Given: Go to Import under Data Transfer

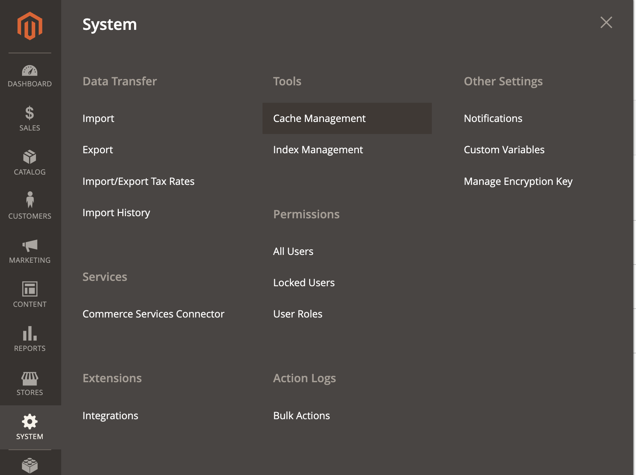Looking at the screenshot, I should 98,118.
